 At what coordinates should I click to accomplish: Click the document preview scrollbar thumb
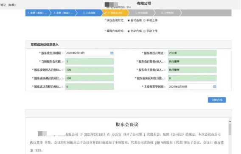[x=230, y=129]
